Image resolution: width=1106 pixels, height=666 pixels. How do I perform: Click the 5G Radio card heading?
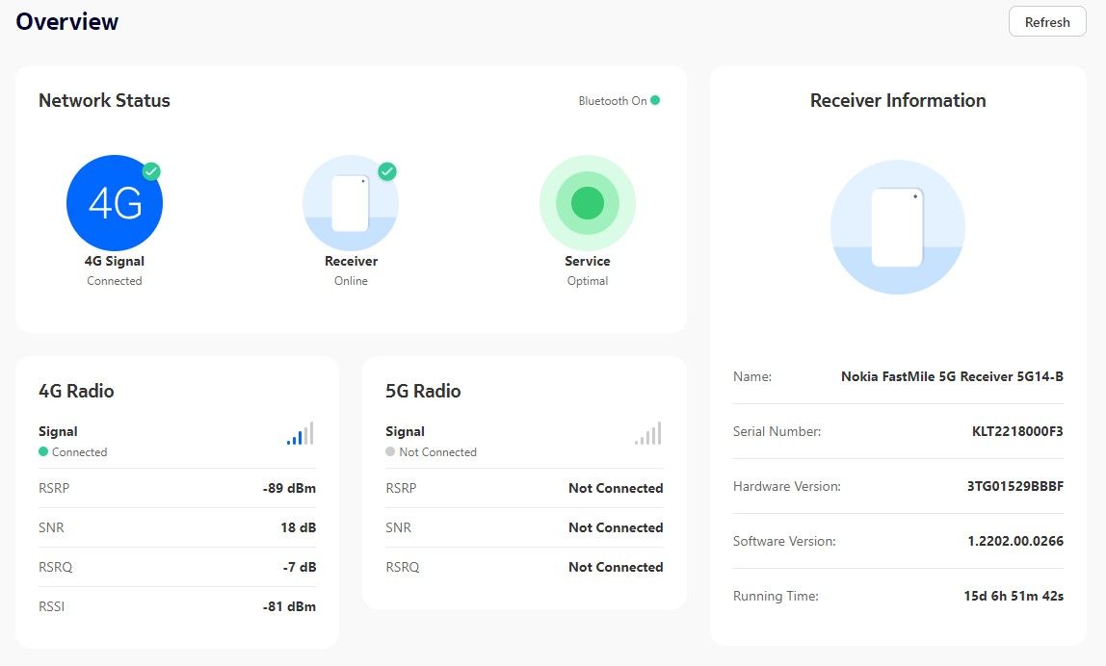coord(423,391)
